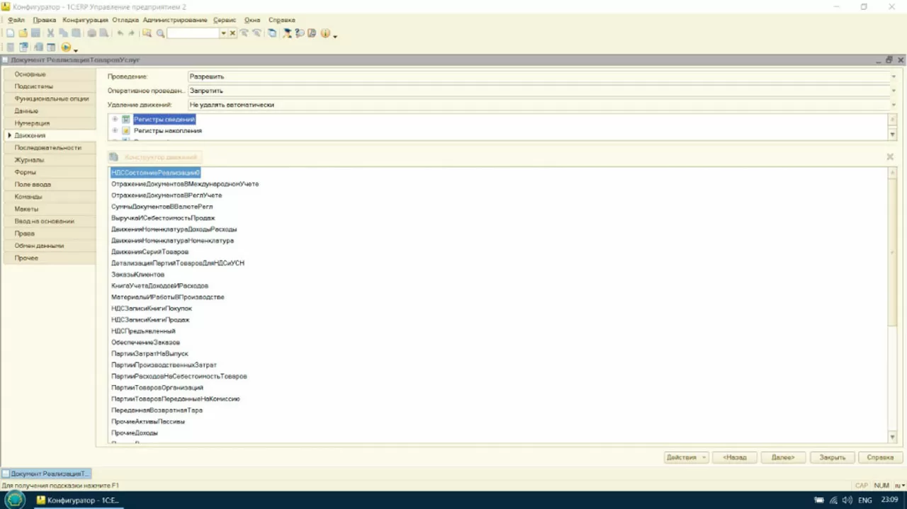Switch to the Нумерация tab
Screen dimensions: 907x509
click(49, 123)
